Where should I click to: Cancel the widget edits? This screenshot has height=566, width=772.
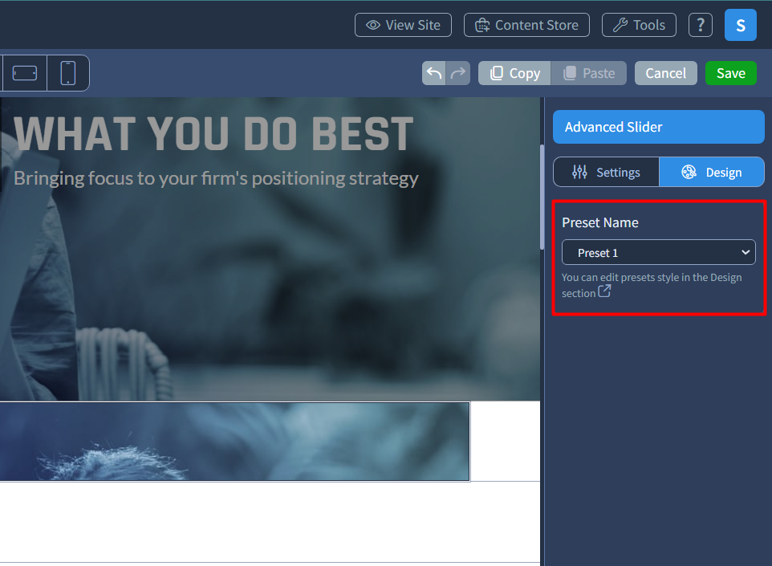pos(665,73)
